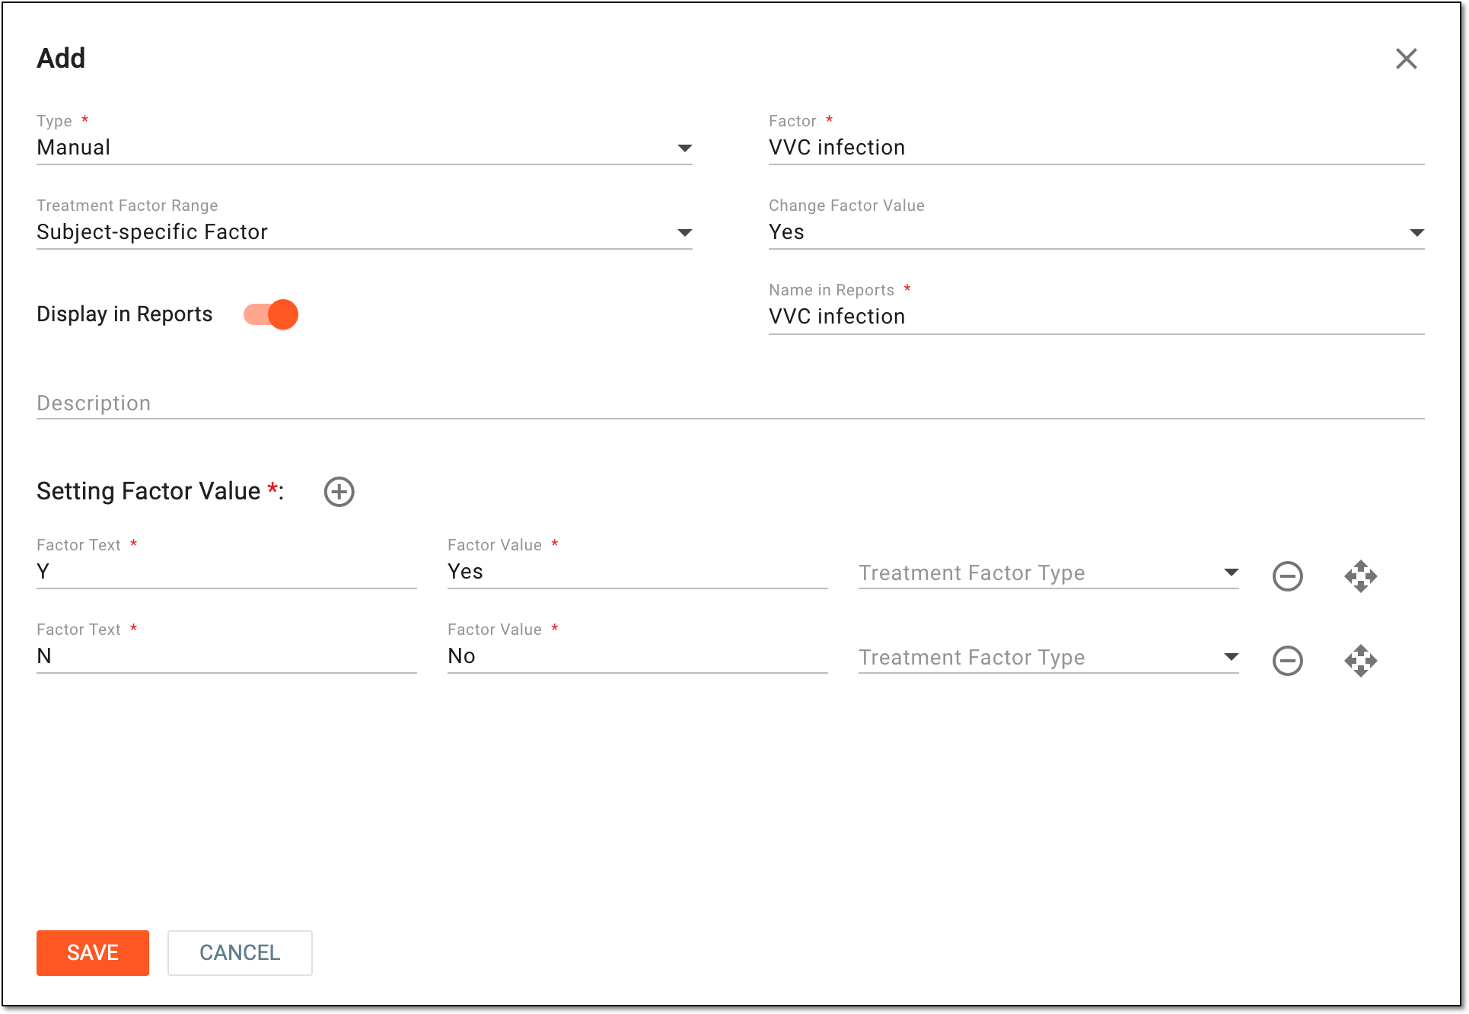The height and width of the screenshot is (1014, 1469).
Task: Click the Display in Reports label
Action: coord(125,314)
